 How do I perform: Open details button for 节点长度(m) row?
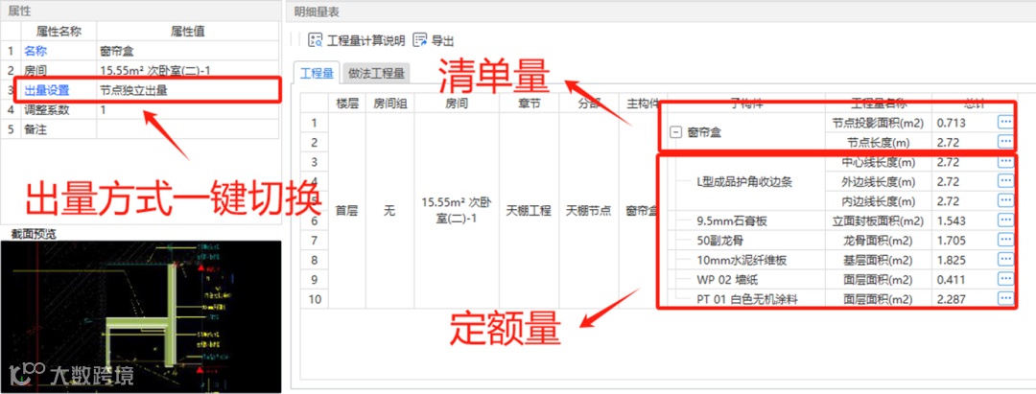1005,142
